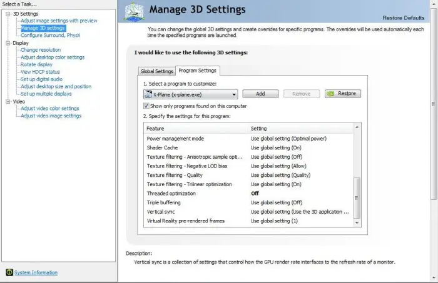
Task: Click the Restore button
Action: coord(343,94)
